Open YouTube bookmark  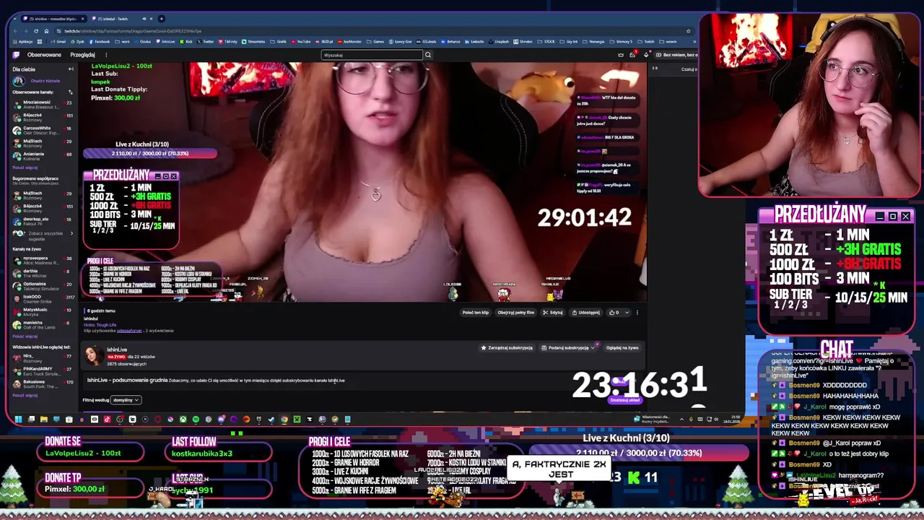(301, 41)
